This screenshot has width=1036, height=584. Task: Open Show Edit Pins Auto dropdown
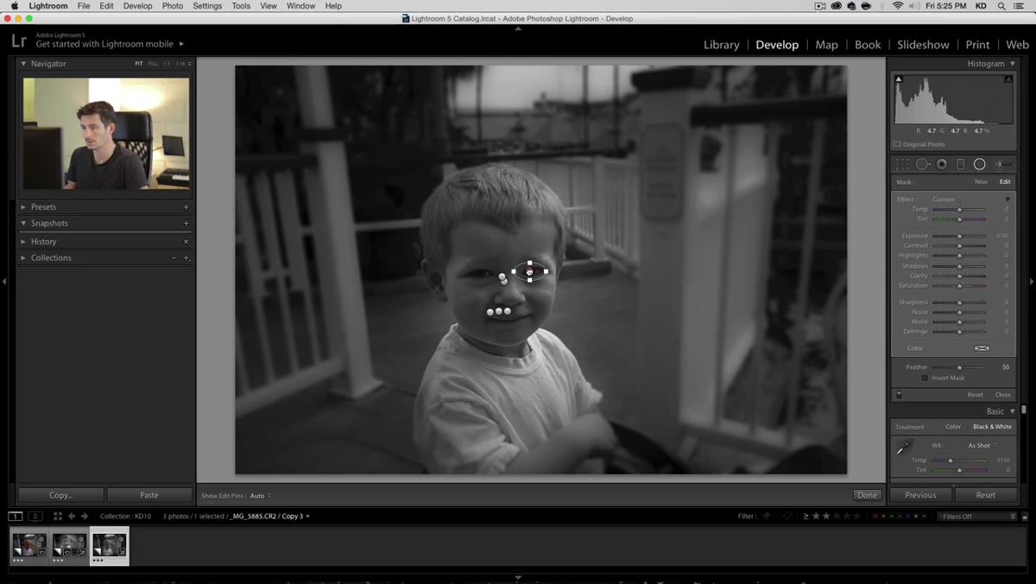tap(261, 496)
